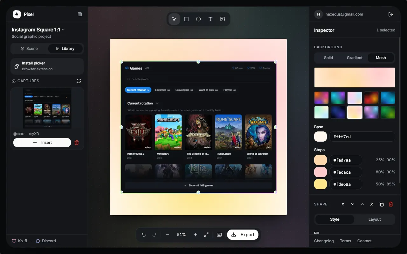Open the Changelog link
Image resolution: width=407 pixels, height=254 pixels.
(x=324, y=241)
